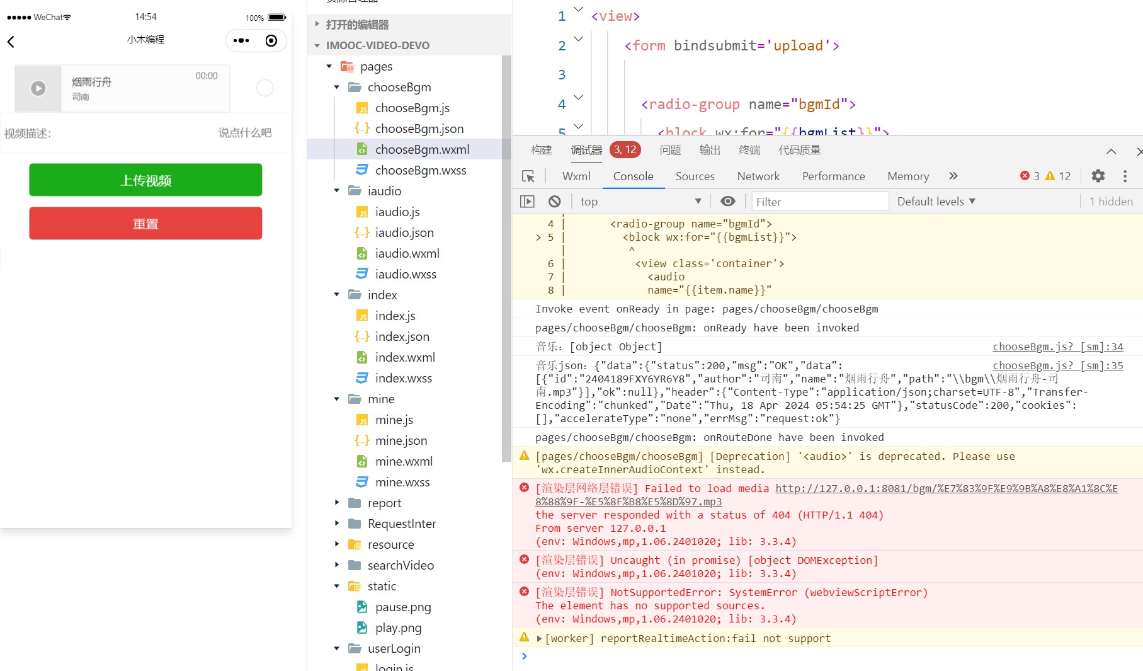Collapse the userLogin folder
The height and width of the screenshot is (671, 1143).
336,648
